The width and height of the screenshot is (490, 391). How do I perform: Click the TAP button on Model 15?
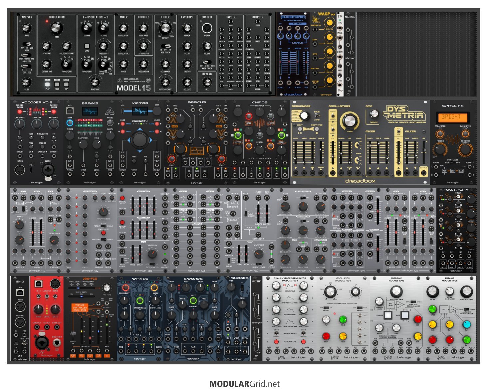66,85
